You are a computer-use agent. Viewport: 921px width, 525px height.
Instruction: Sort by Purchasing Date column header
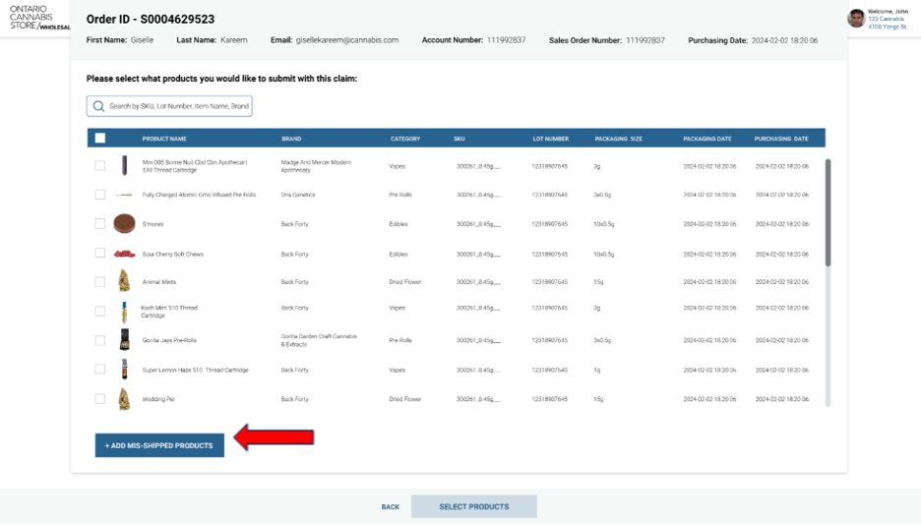click(x=782, y=139)
